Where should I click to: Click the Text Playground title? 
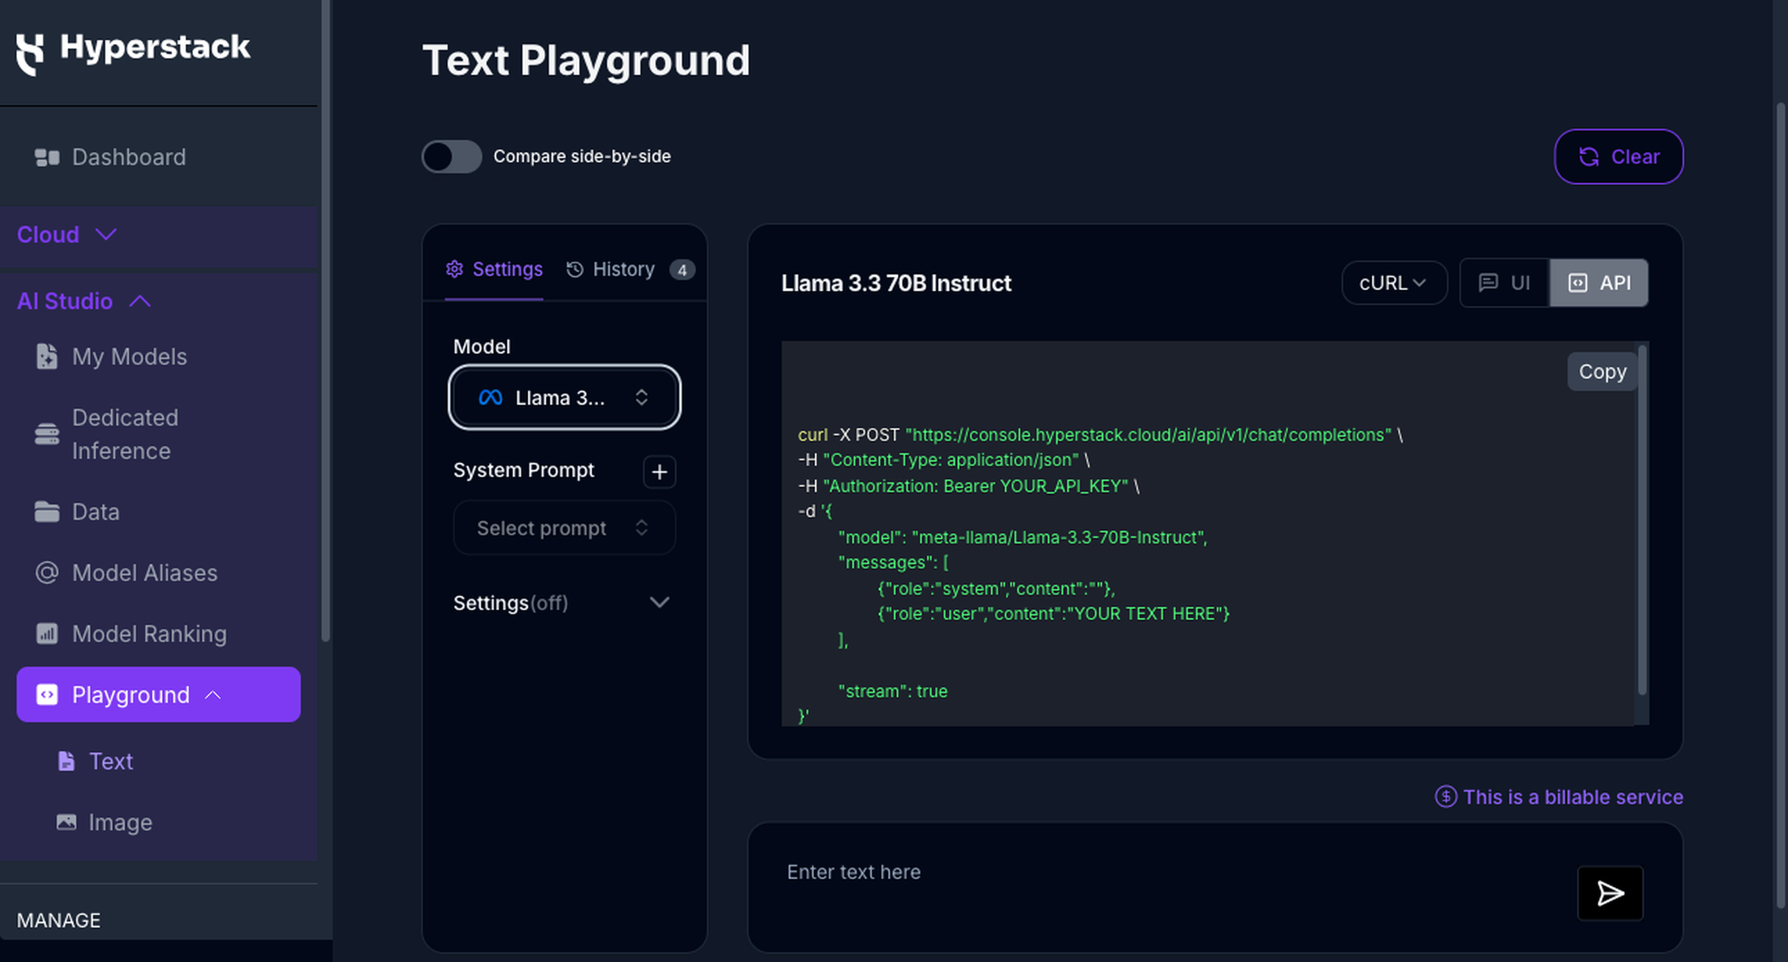pyautogui.click(x=586, y=61)
